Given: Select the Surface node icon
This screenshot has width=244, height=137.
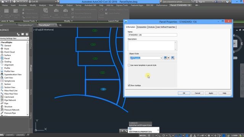Looking at the screenshot, I should [2, 55].
